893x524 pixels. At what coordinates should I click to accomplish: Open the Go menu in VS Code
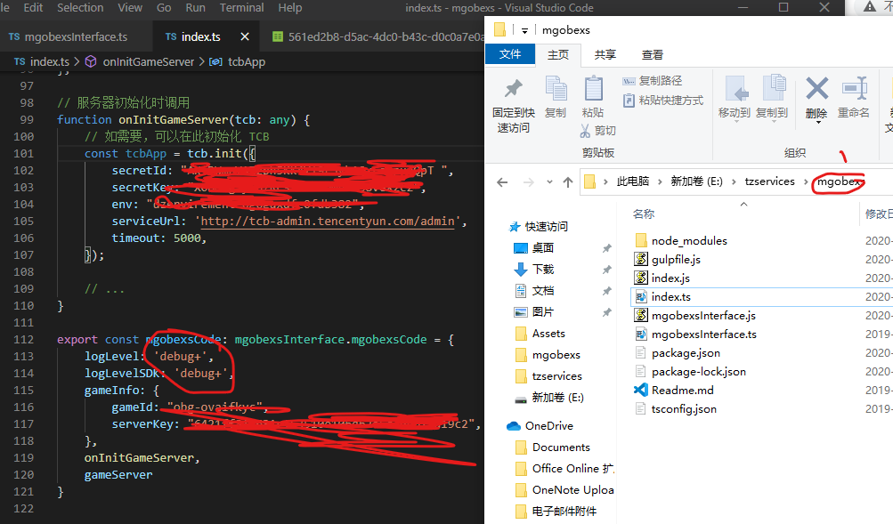click(x=164, y=7)
